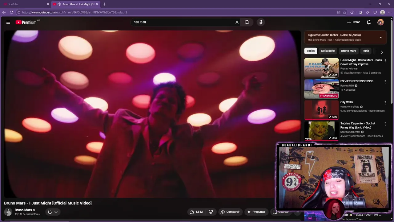Click twenty one pilots channel name

coord(350,107)
